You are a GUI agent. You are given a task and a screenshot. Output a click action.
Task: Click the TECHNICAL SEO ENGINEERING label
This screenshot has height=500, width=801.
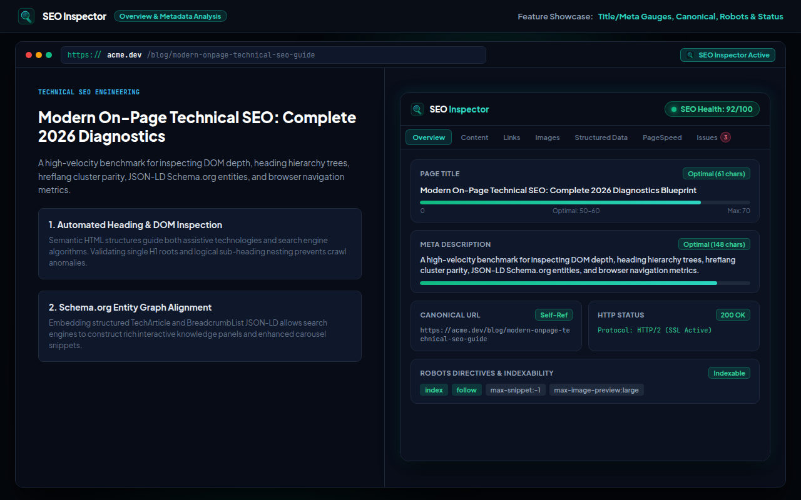coord(89,92)
